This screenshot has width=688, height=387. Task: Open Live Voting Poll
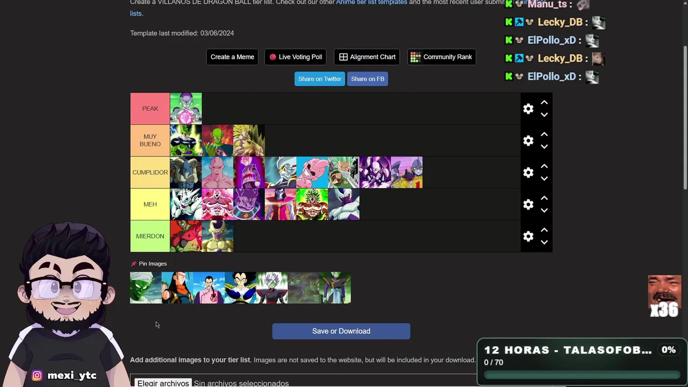point(296,57)
